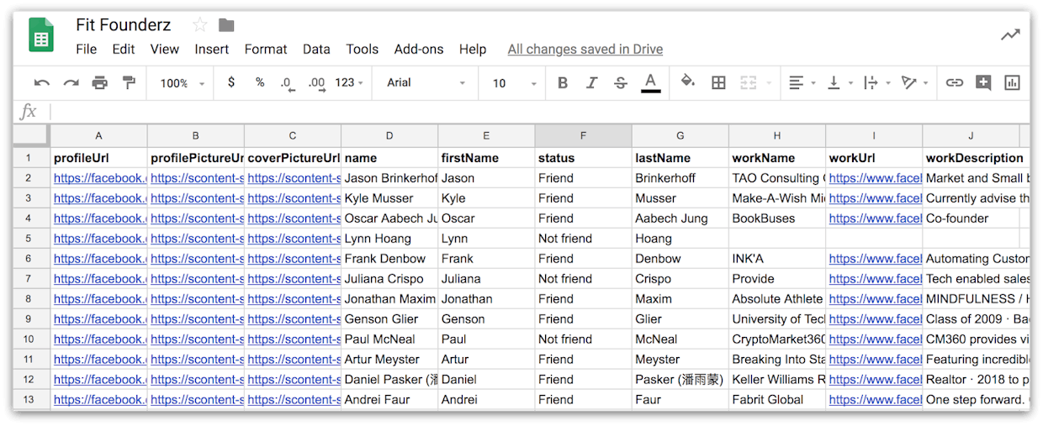Open the fill color paint bucket
The width and height of the screenshot is (1043, 426).
coord(688,82)
